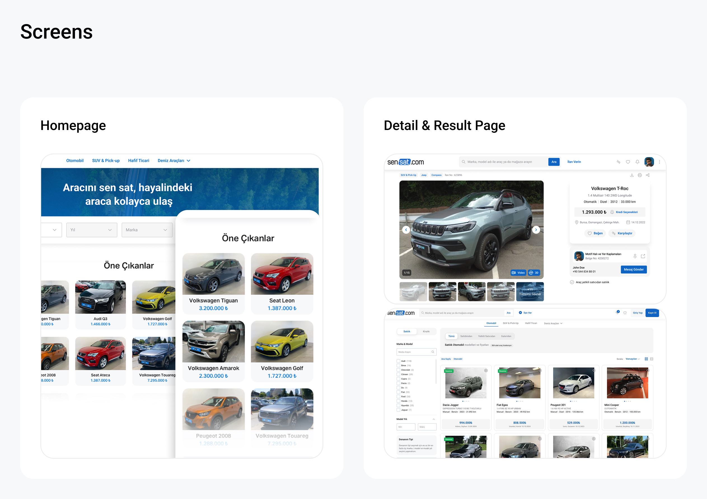707x499 pixels.
Task: Open partially visible dropdown left of Yıl
Action: point(51,230)
